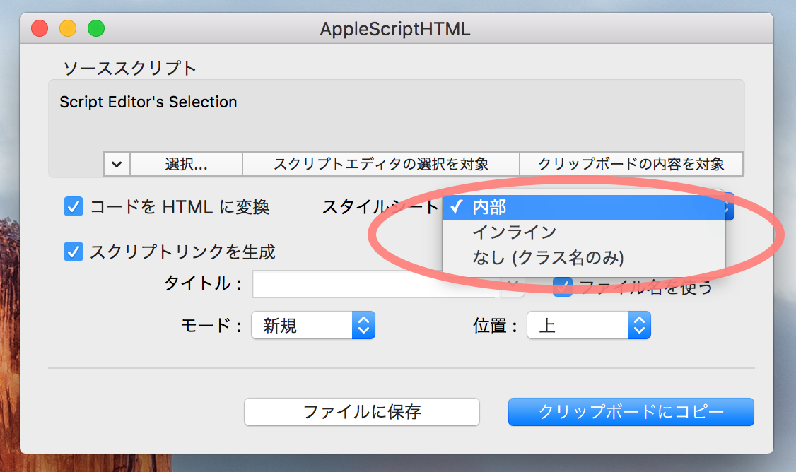796x472 pixels.
Task: Click スクリプトエディタの選択を対象 button
Action: pos(381,164)
